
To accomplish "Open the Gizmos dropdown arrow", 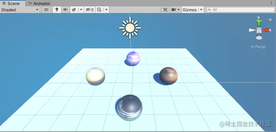I will click(x=201, y=10).
